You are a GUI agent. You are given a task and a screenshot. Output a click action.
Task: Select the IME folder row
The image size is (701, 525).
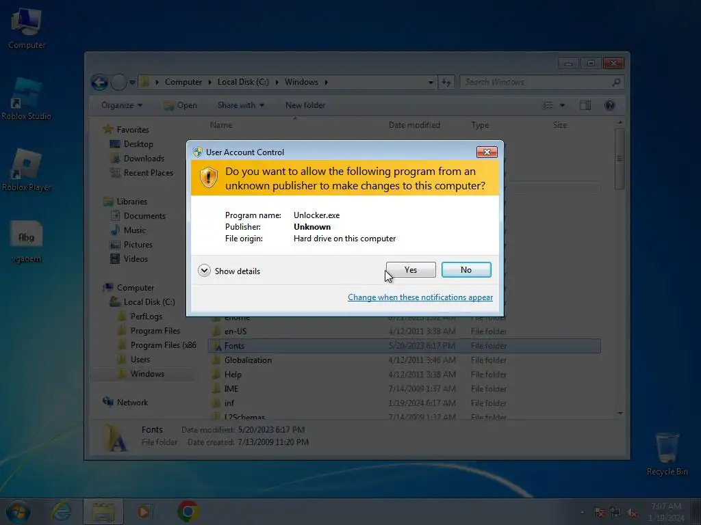[x=404, y=388]
